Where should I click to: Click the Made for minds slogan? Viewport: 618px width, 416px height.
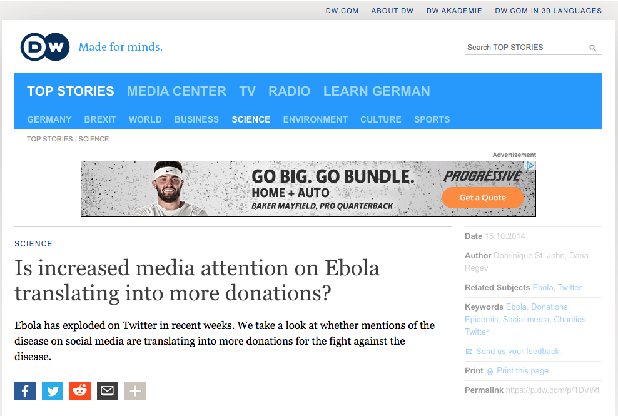tap(121, 47)
